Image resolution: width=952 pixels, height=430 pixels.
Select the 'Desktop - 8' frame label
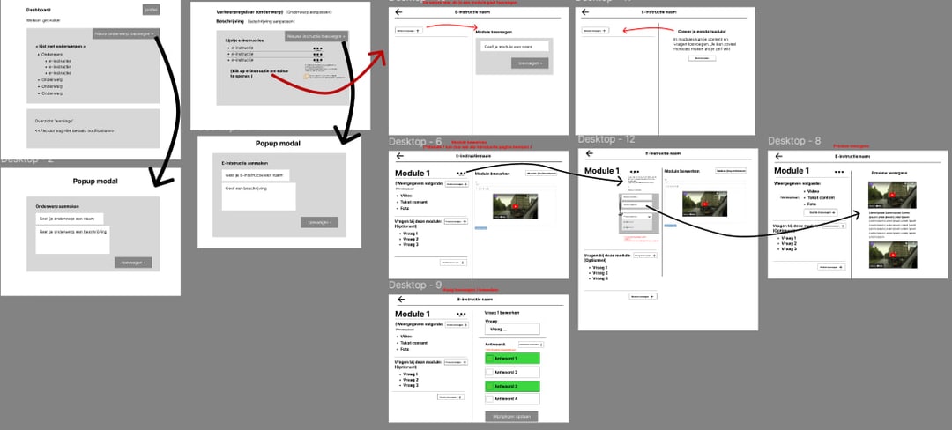tap(794, 141)
